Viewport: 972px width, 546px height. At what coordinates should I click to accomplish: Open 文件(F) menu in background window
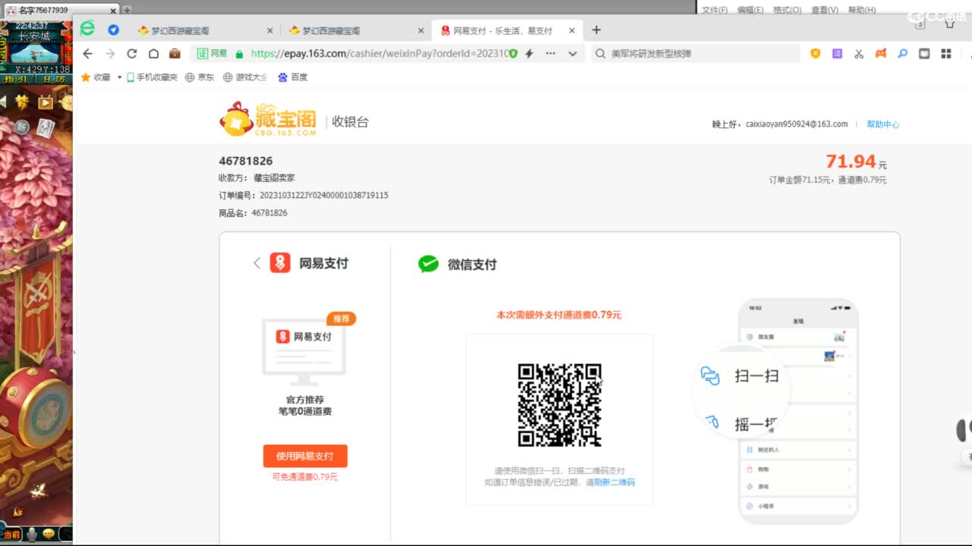pyautogui.click(x=715, y=10)
